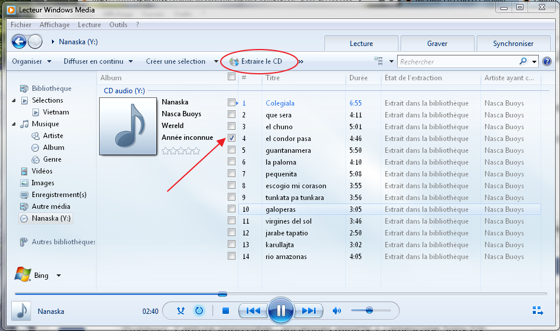
Task: Open the Bing dropdown arrow
Action: [x=58, y=276]
